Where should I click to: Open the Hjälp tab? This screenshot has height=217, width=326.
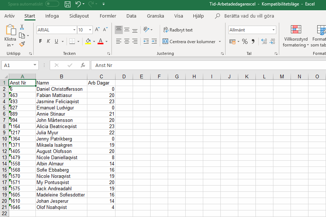(198, 16)
